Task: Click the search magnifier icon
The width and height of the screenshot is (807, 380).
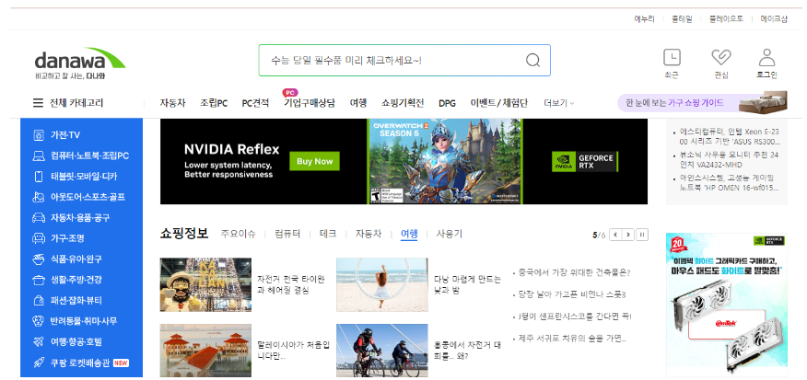Action: coord(532,60)
